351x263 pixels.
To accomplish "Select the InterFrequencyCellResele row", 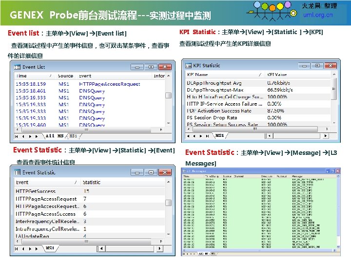I will pyautogui.click(x=90, y=222).
